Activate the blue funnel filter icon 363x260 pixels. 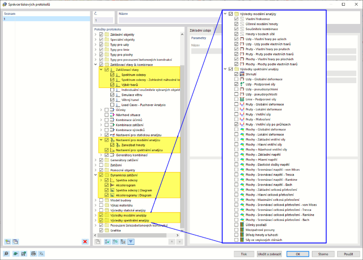tap(131, 242)
